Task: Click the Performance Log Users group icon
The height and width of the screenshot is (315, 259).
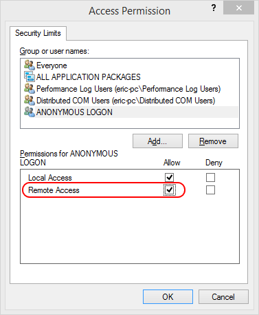Action: click(x=30, y=88)
